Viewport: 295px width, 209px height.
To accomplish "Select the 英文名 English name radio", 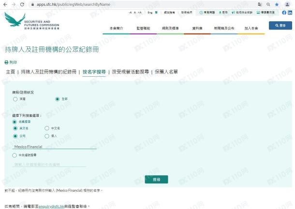I will (15, 128).
